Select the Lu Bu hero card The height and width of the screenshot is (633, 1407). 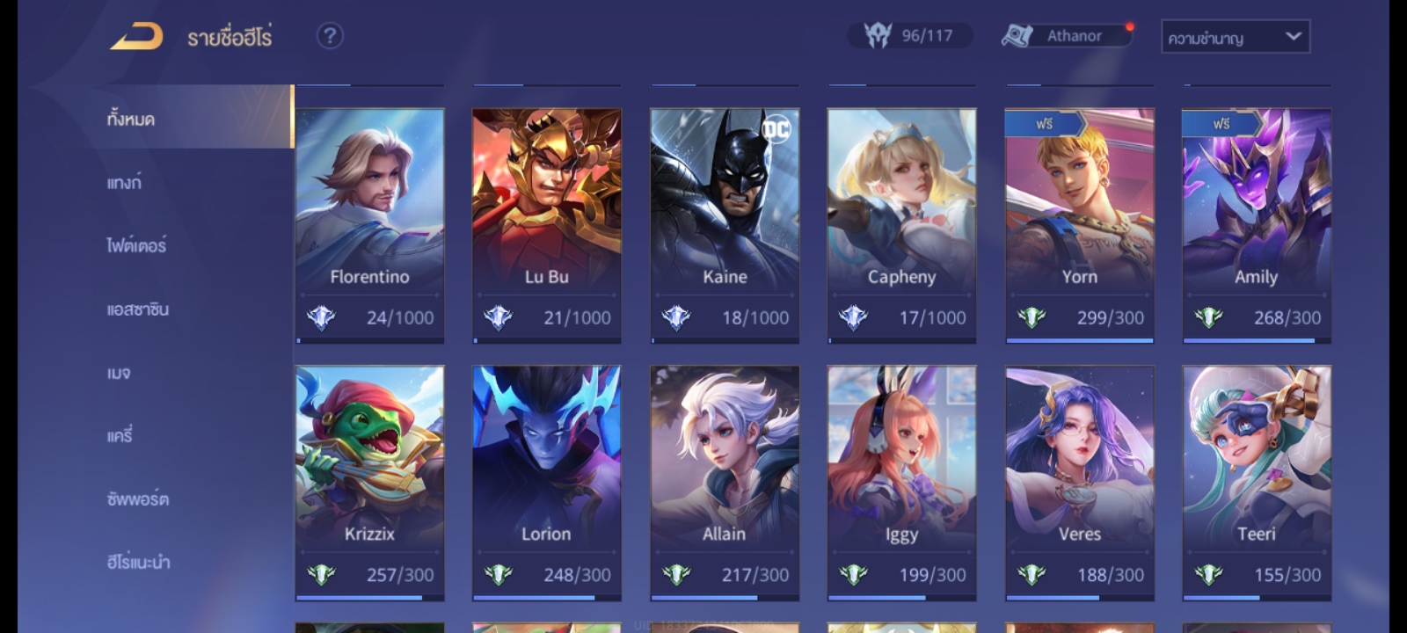547,226
